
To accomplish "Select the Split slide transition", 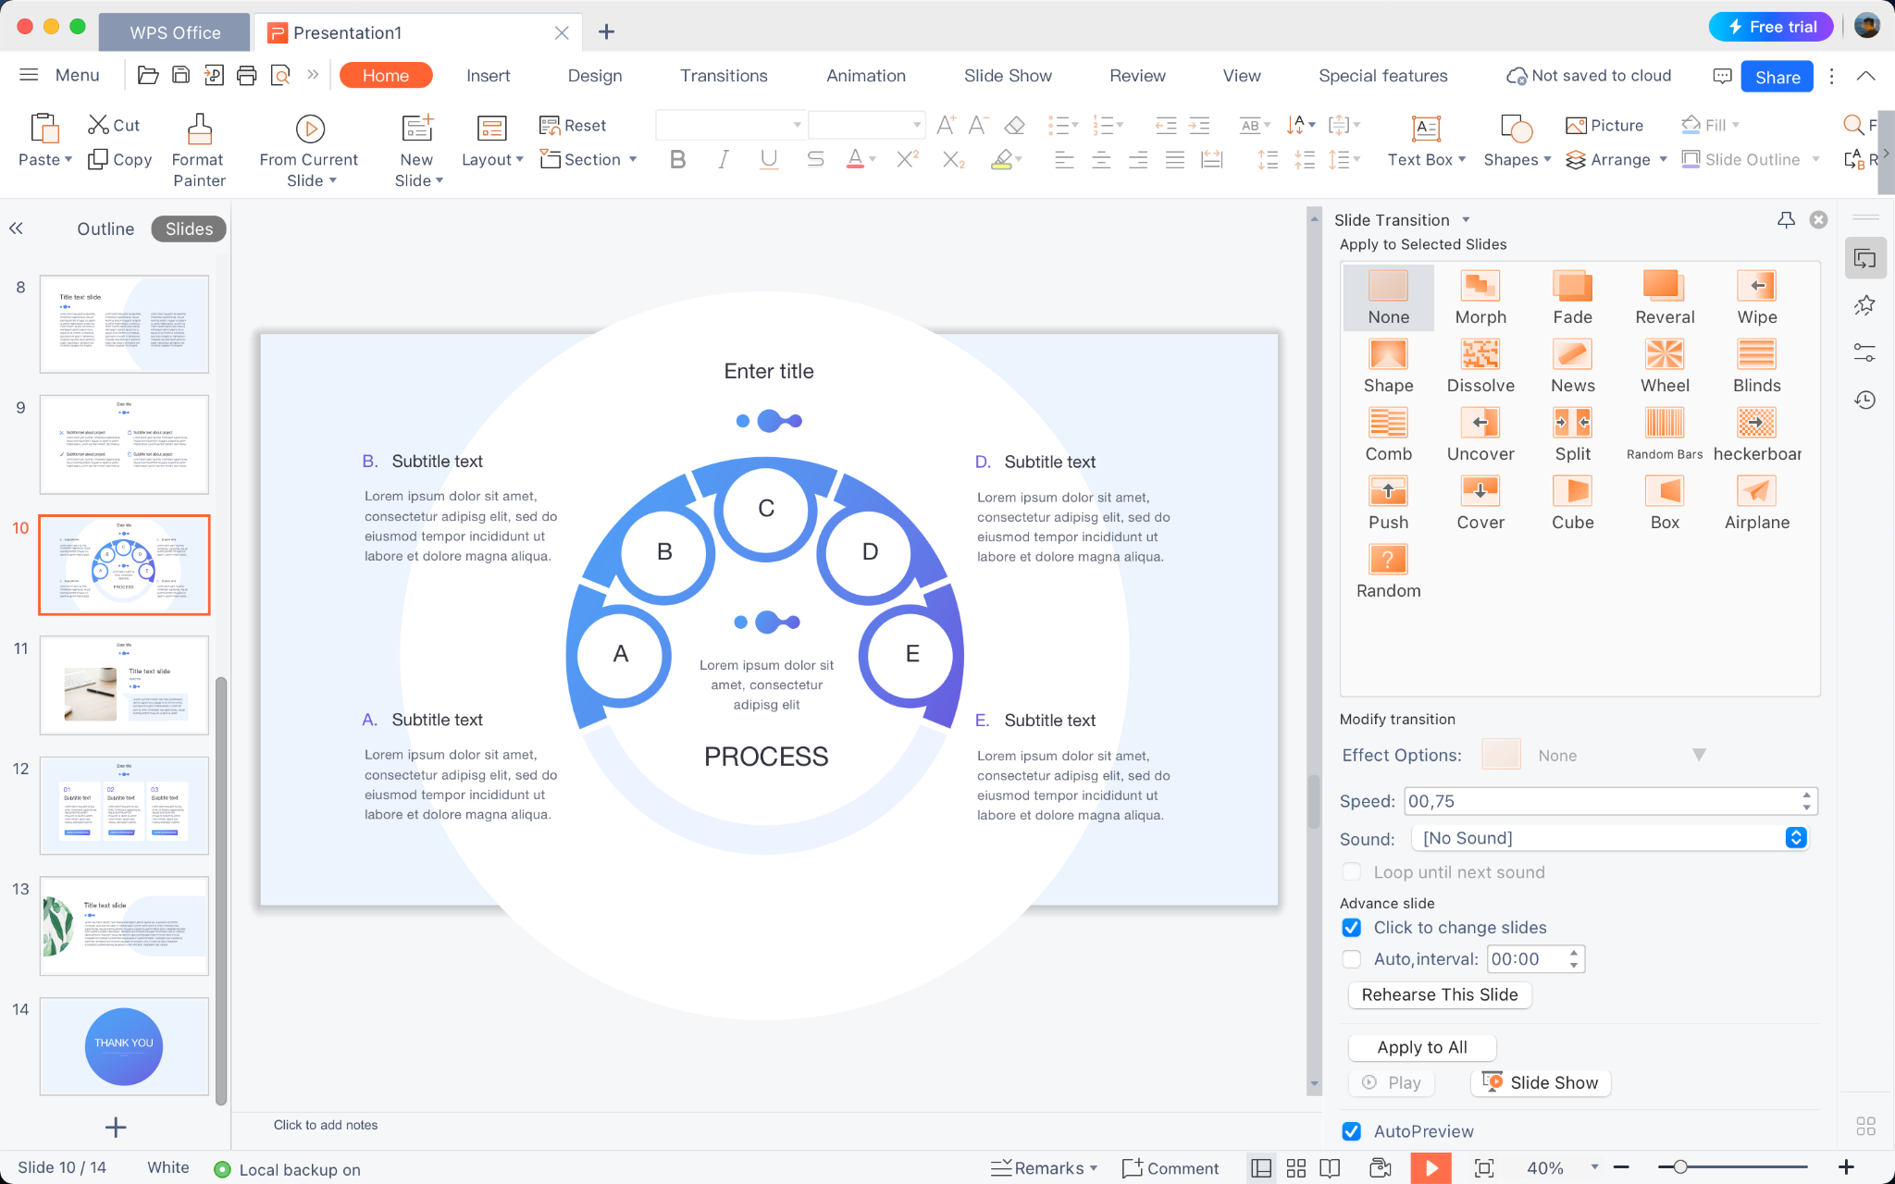I will point(1572,434).
